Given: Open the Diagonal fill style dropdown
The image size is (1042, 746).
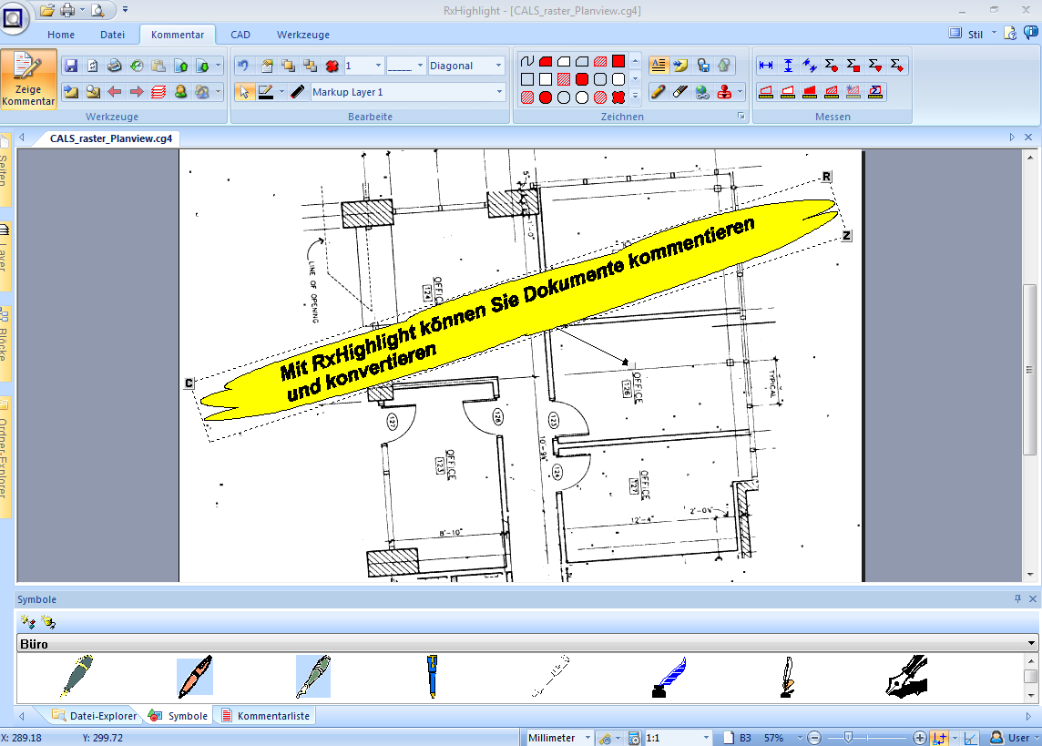Looking at the screenshot, I should coord(498,66).
